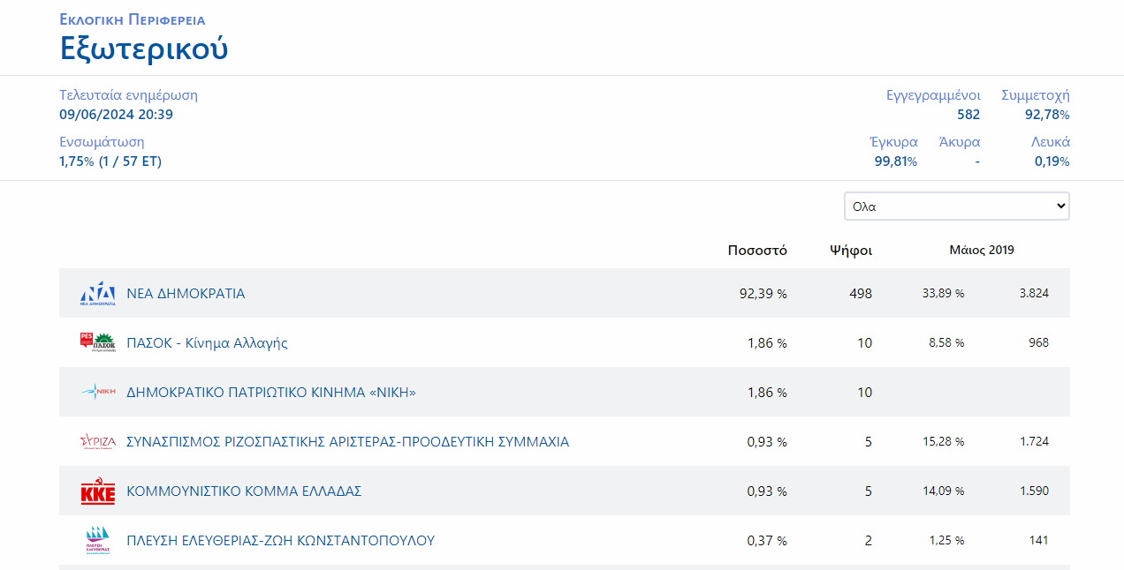Click the Εκλογική Περιφέρεια label
This screenshot has width=1124, height=570.
point(133,19)
